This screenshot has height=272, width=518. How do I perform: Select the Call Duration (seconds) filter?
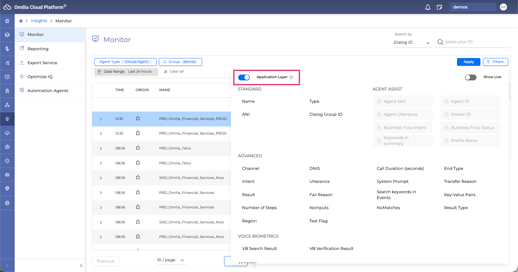click(x=400, y=169)
